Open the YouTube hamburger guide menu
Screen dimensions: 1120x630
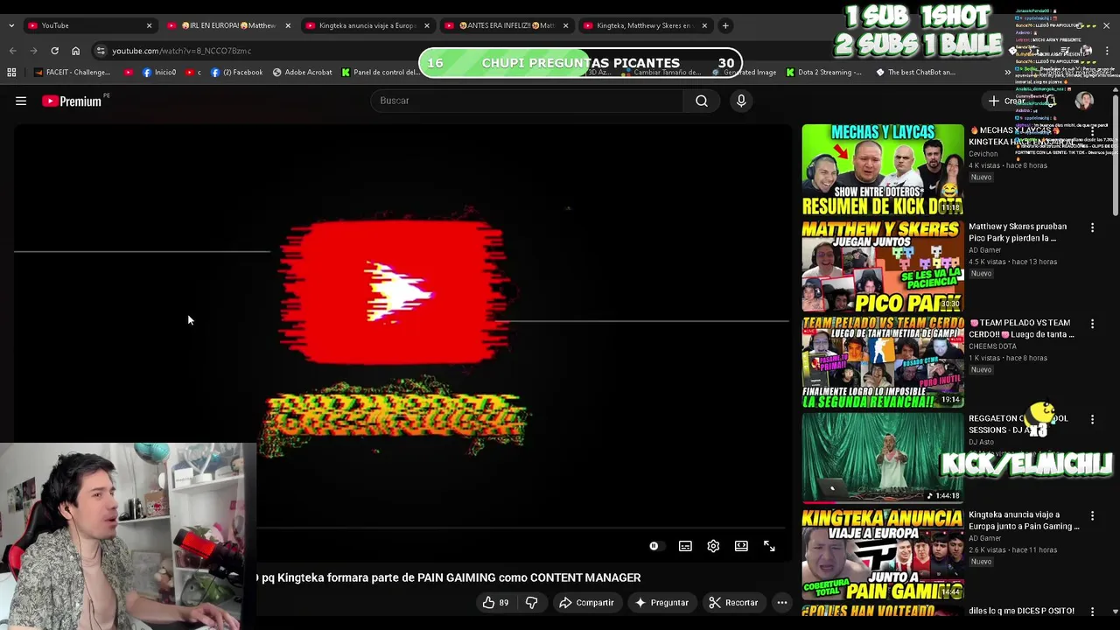point(21,101)
